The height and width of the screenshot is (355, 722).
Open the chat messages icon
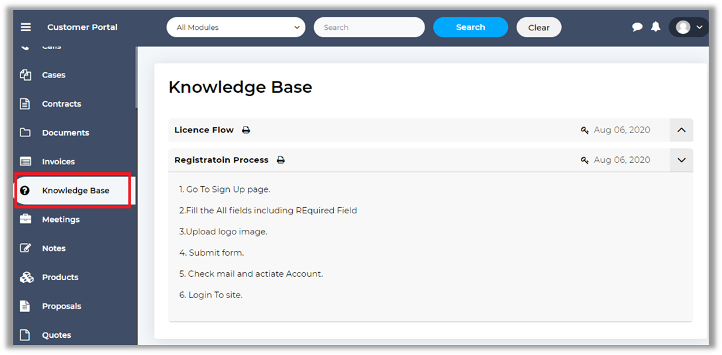point(637,27)
